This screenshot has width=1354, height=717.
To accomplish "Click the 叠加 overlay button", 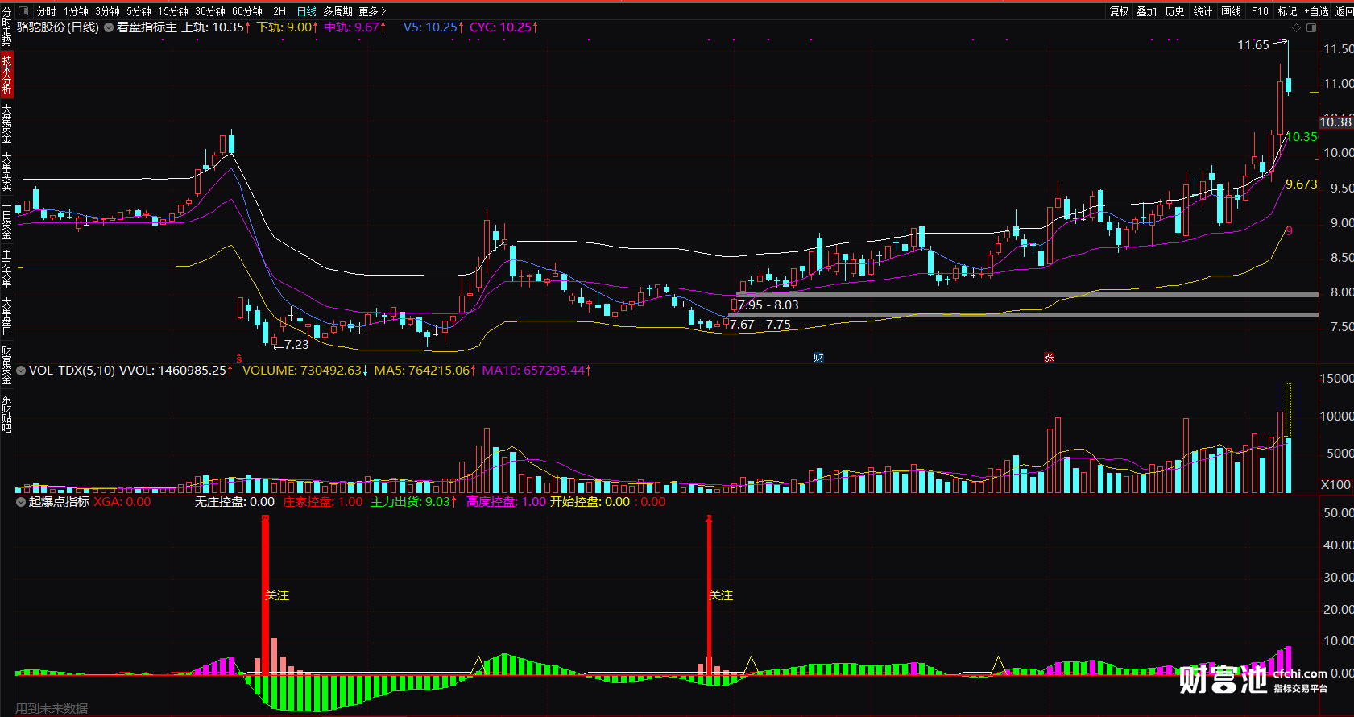I will (1147, 11).
